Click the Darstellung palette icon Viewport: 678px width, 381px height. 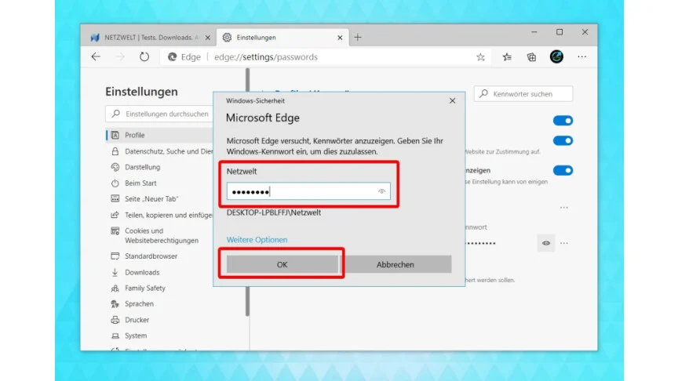coord(115,167)
